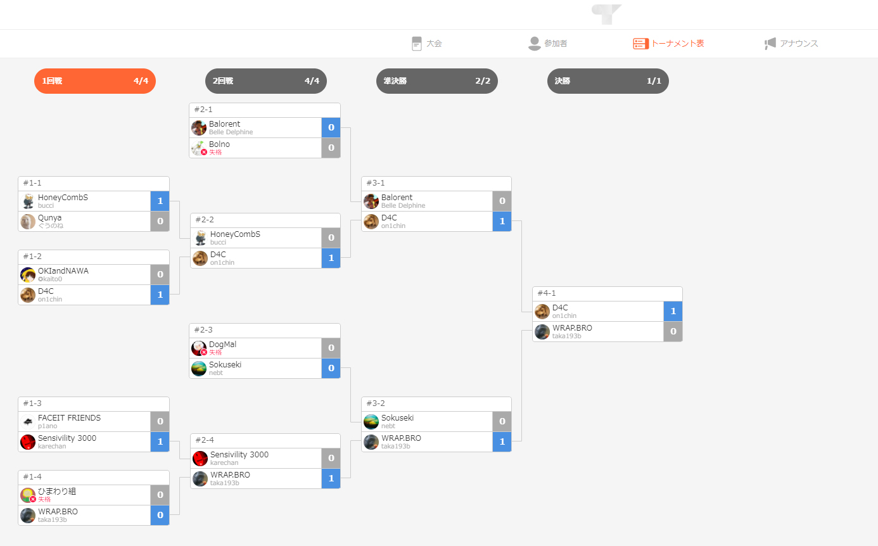Click Qunya avatar in match #1-1
This screenshot has width=878, height=546.
pyautogui.click(x=28, y=222)
